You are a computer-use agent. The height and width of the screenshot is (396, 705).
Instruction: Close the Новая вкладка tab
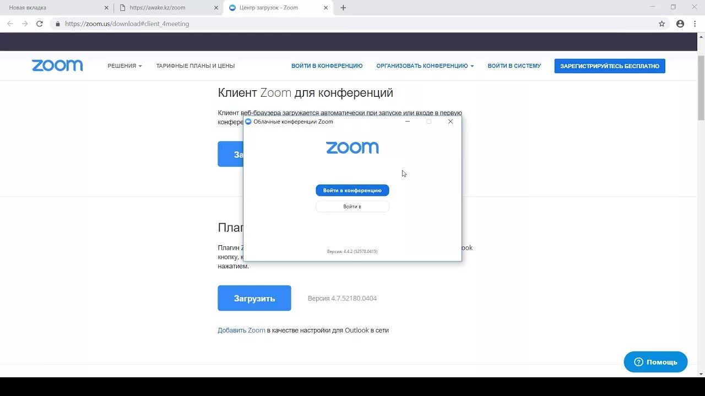tap(107, 8)
